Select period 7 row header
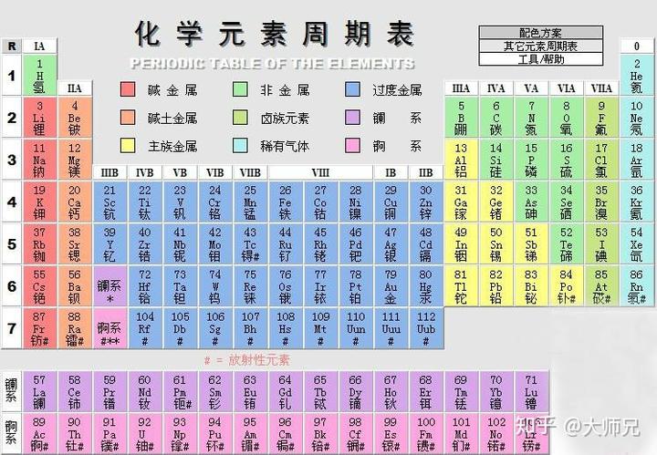Image resolution: width=657 pixels, height=455 pixels. tap(12, 328)
